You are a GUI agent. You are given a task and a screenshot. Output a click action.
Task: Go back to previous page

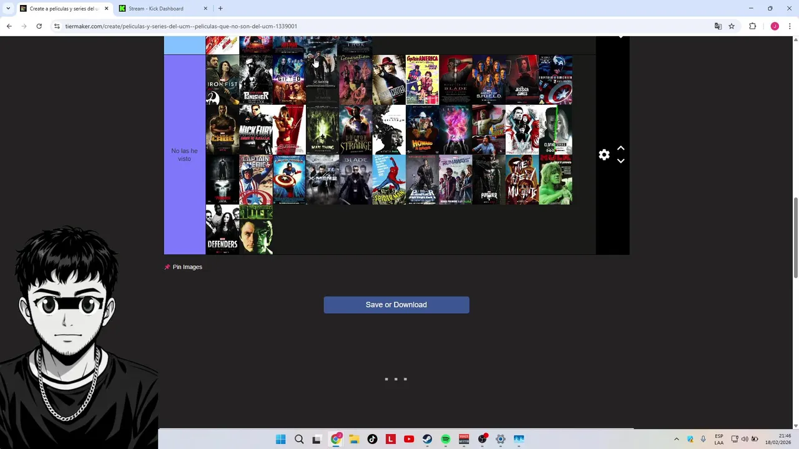pyautogui.click(x=9, y=26)
